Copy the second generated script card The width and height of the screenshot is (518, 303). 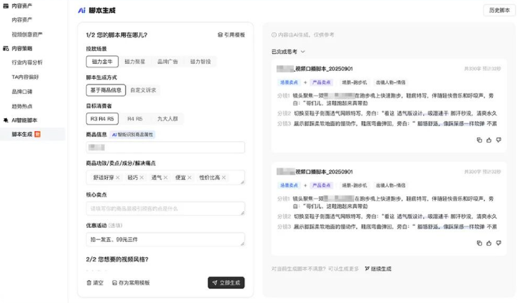(x=479, y=243)
